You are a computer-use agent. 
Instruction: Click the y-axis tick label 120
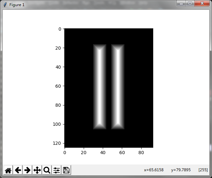[57, 143]
